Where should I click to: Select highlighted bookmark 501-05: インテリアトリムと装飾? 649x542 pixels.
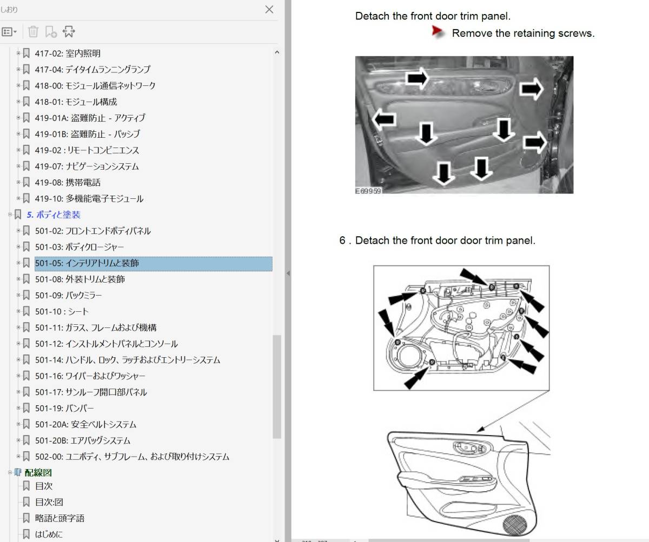click(x=153, y=263)
